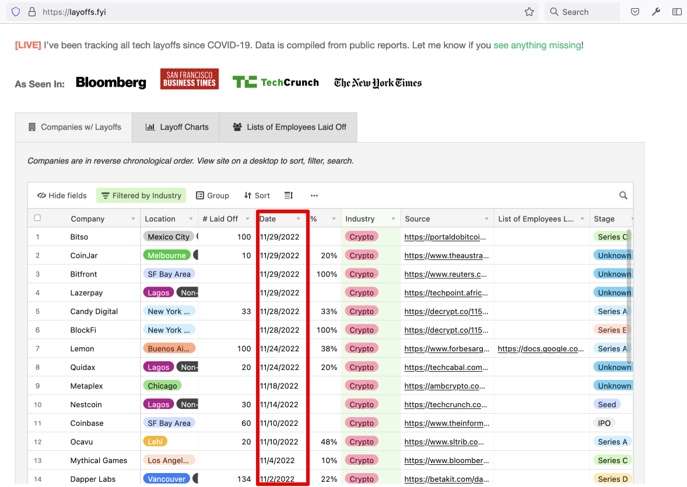Expand the Industry column dropdown arrow
The height and width of the screenshot is (487, 687).
[x=394, y=219]
